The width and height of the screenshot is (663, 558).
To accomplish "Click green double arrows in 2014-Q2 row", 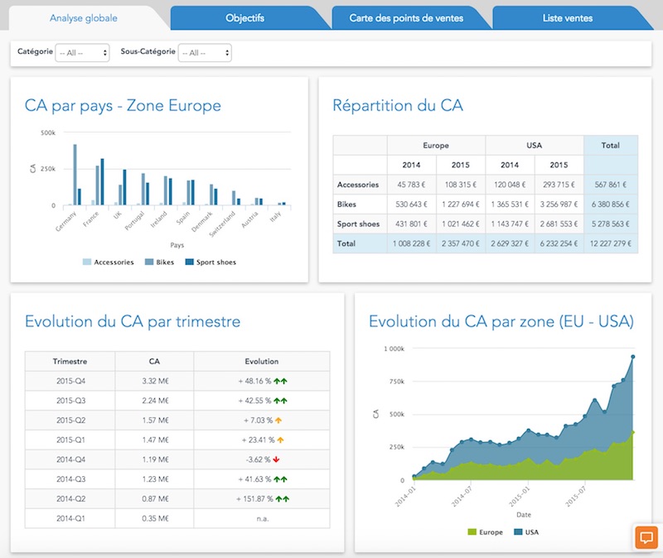I will tap(282, 499).
